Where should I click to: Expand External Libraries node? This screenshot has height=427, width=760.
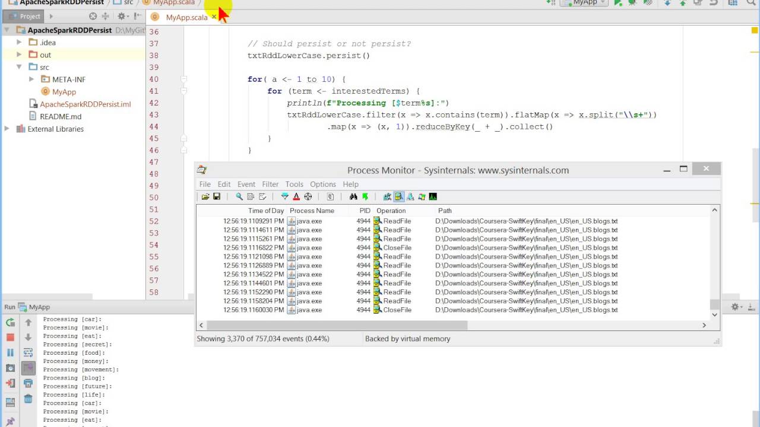(7, 129)
